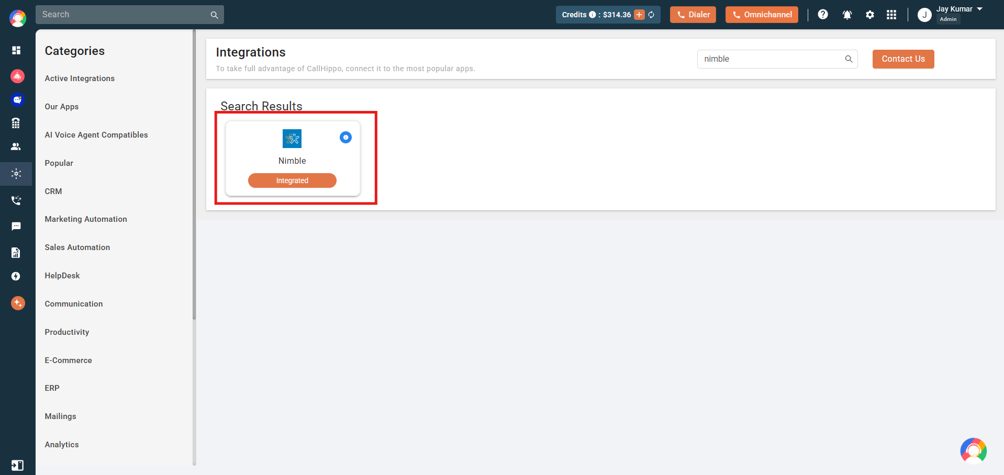Click the Nimble card info icon

point(345,138)
